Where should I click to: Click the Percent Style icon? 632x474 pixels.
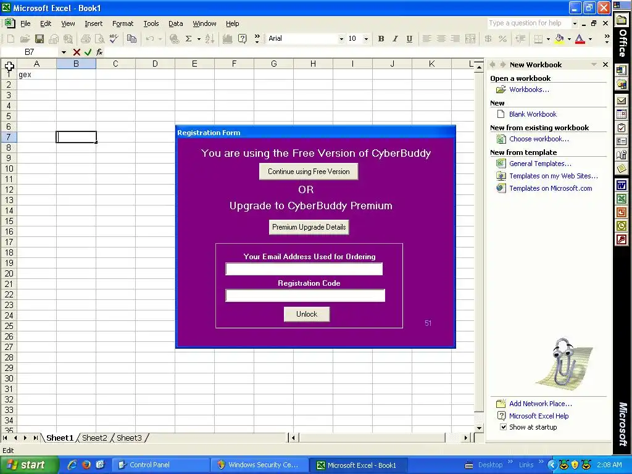pos(502,39)
